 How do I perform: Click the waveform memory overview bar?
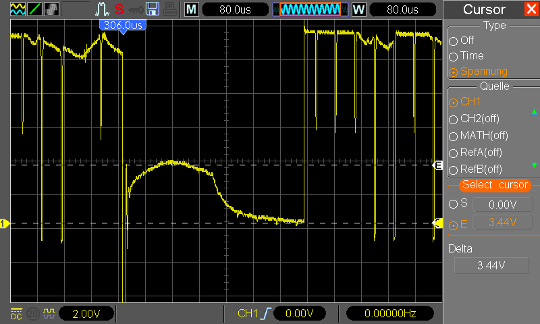coord(310,9)
